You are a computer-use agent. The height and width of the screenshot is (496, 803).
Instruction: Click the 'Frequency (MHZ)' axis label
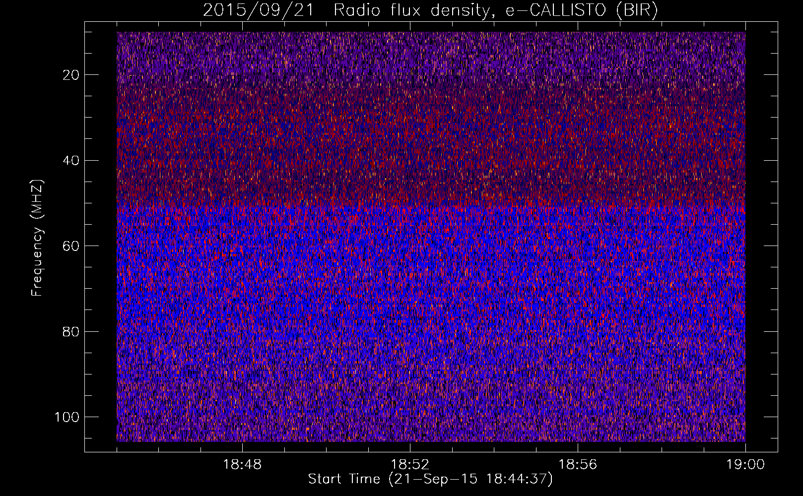click(x=37, y=238)
